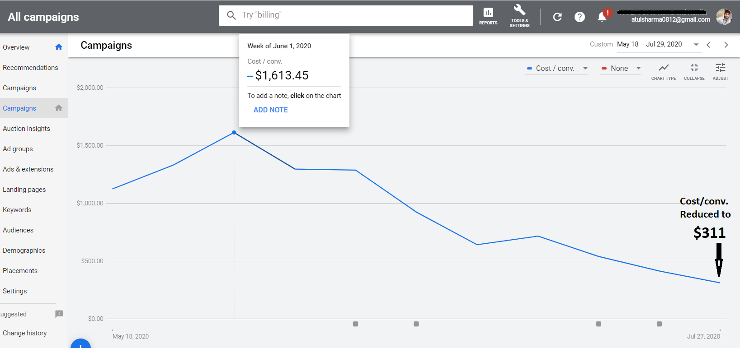740x348 pixels.
Task: Select Keywords in the sidebar
Action: pyautogui.click(x=17, y=210)
